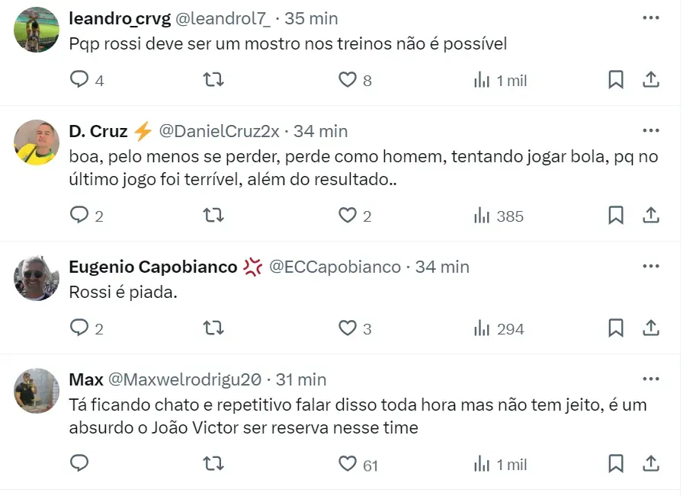The image size is (696, 496).
Task: Open Max's avatar picture
Action: point(37,391)
